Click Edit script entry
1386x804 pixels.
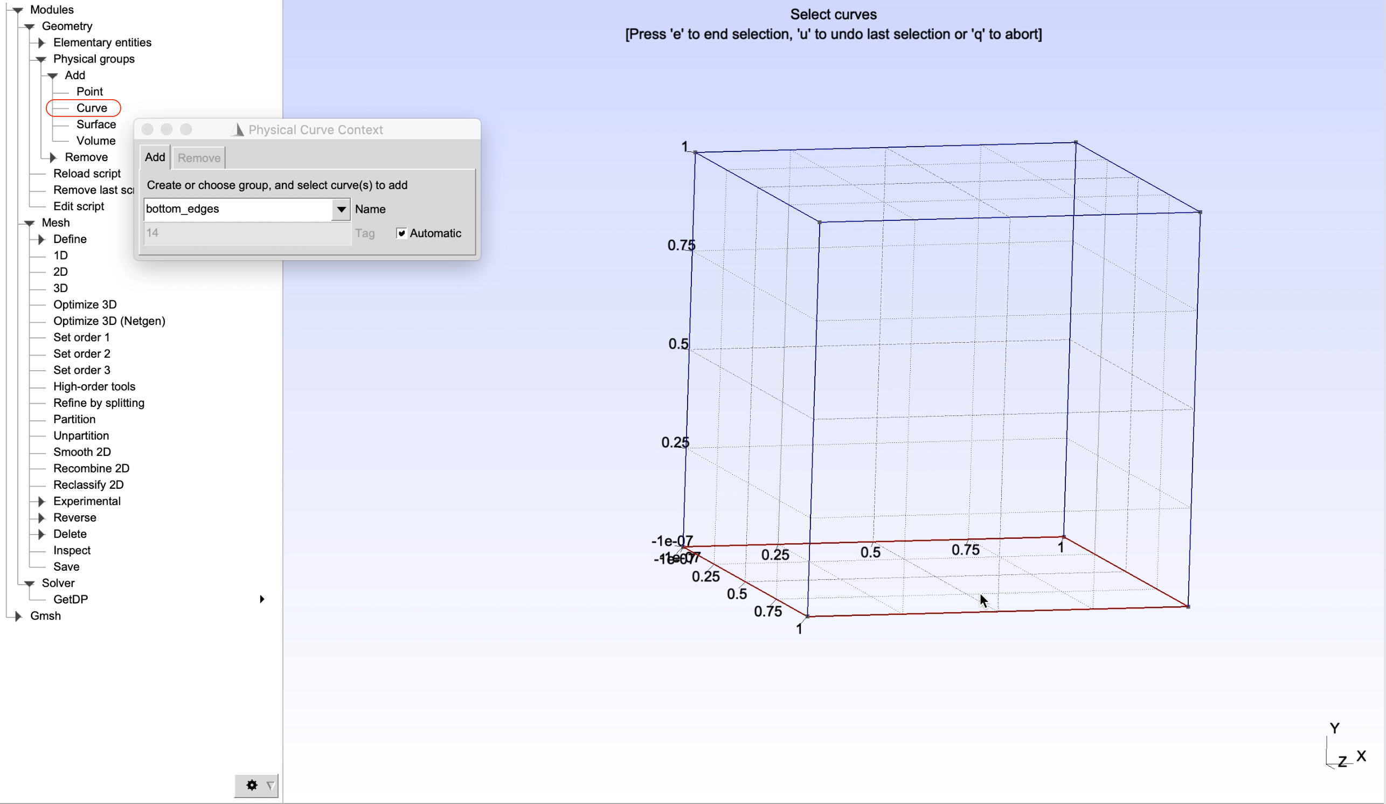click(79, 206)
